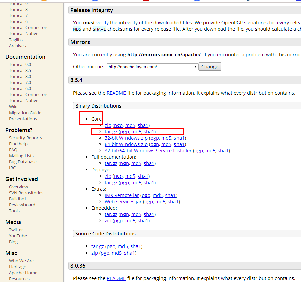Open the other mirrors dropdown list
The width and height of the screenshot is (301, 282).
click(x=153, y=67)
